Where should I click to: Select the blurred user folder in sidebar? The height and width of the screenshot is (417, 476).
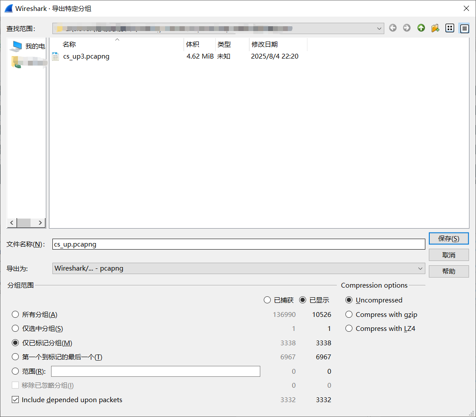29,63
